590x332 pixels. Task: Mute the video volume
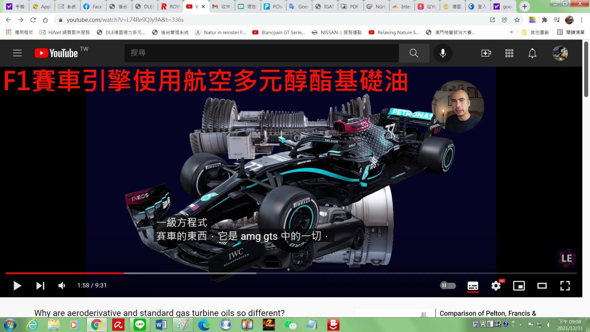point(62,286)
